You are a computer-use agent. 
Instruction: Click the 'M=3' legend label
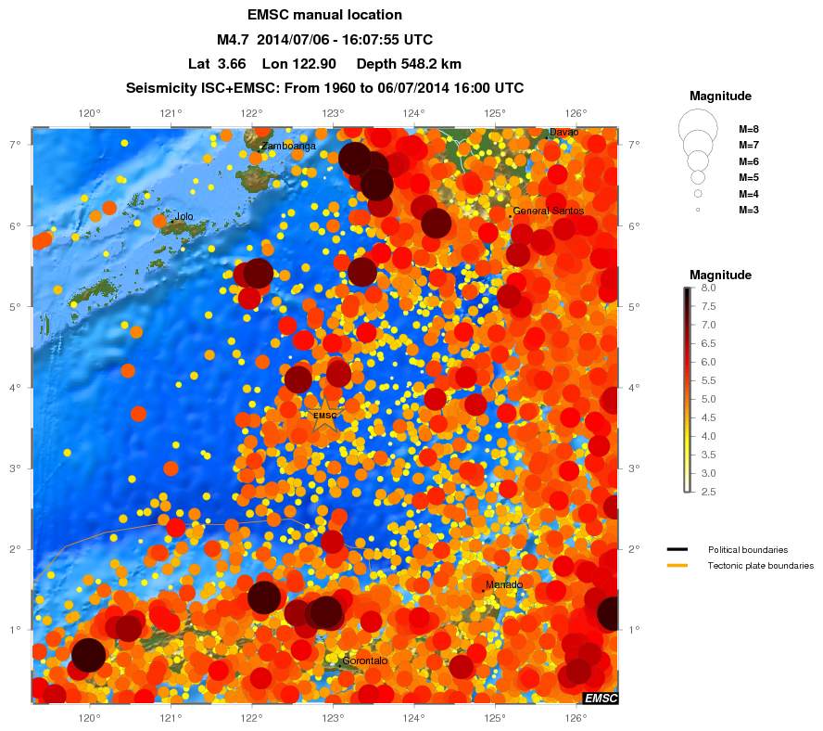coord(749,210)
